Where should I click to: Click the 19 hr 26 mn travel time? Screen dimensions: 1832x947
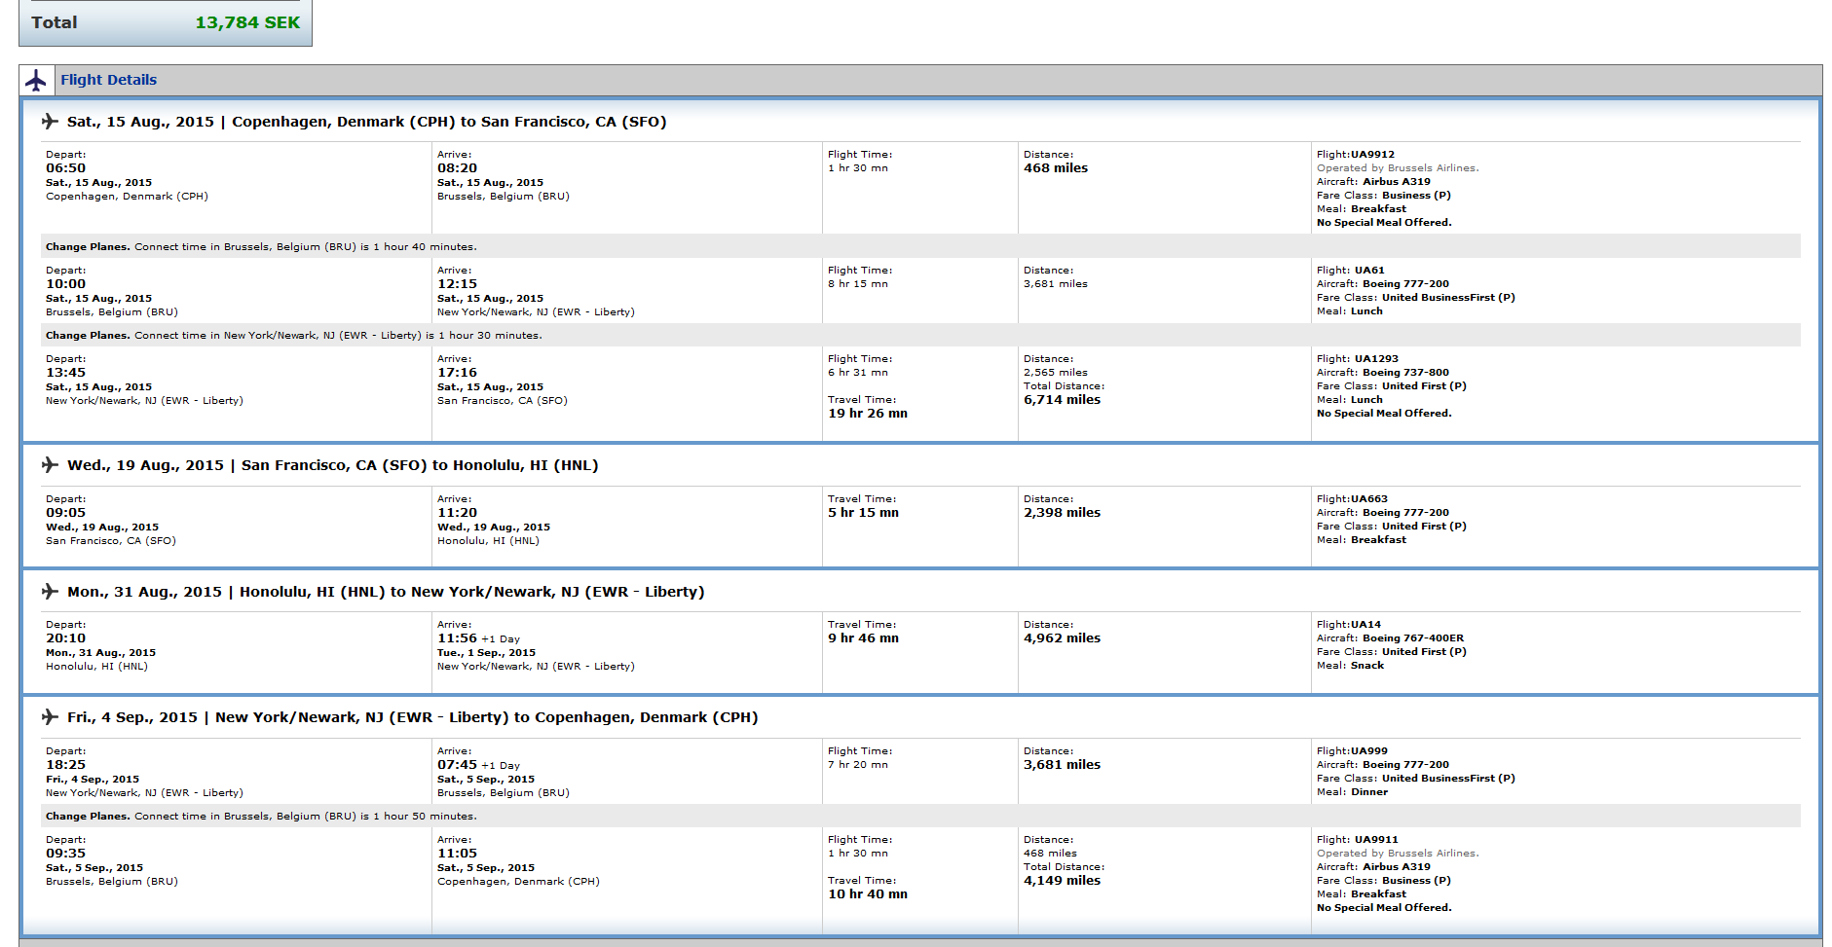pos(867,414)
